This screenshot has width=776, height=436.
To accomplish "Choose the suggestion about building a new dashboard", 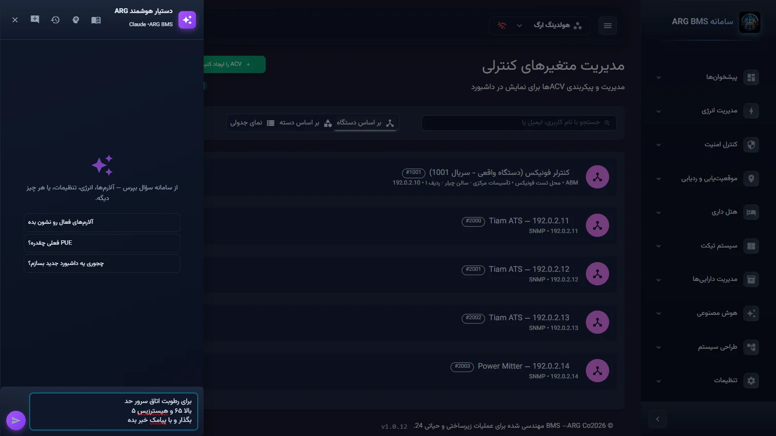I will [x=102, y=264].
